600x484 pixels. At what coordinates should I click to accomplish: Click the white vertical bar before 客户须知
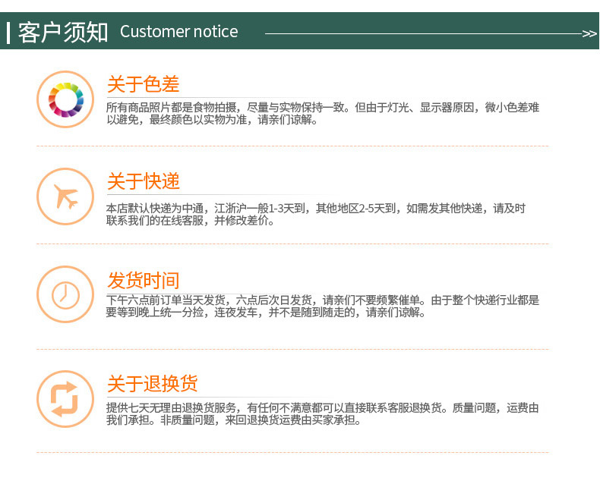click(8, 33)
